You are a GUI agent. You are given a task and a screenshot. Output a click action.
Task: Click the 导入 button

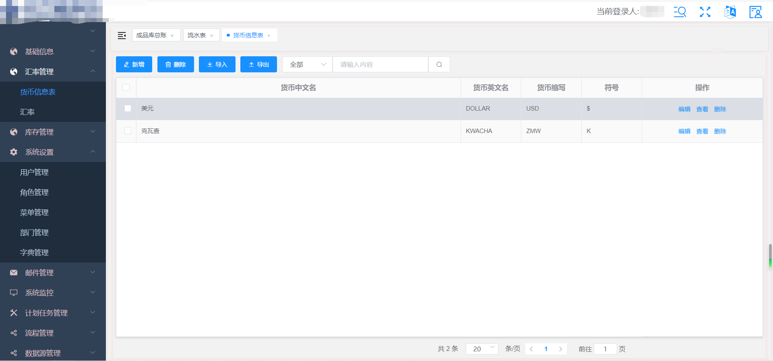click(217, 64)
